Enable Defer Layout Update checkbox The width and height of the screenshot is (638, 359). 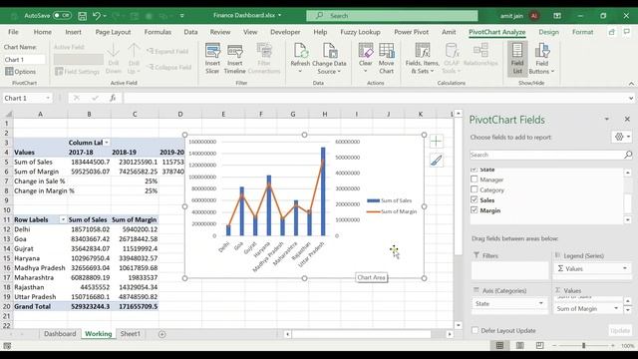(x=475, y=330)
